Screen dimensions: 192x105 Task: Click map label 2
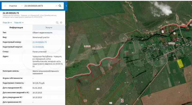point(122,100)
